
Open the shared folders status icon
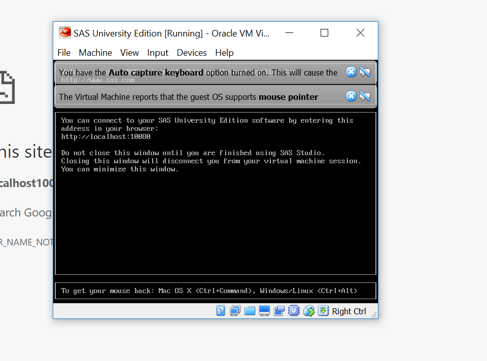250,311
